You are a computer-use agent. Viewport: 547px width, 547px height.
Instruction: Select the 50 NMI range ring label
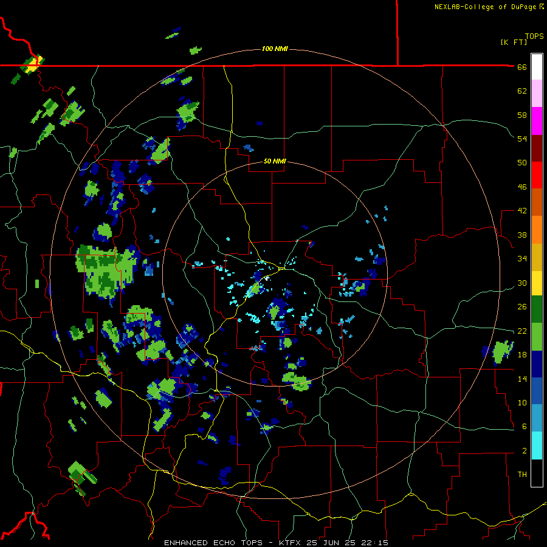point(275,161)
